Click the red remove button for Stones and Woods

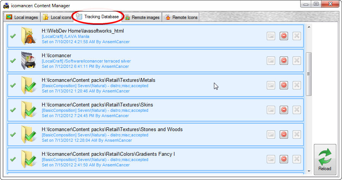(x=284, y=135)
